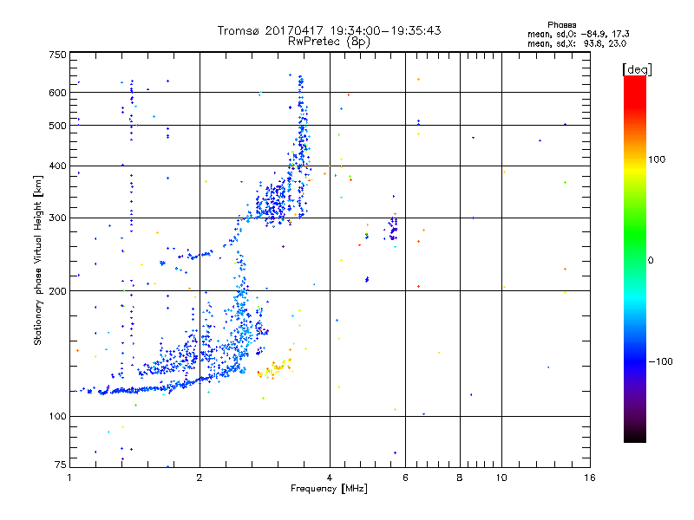Click the x-axis tick label '8'

click(460, 478)
